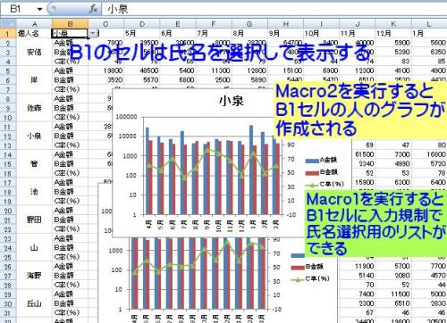Open the Name Box dropdown arrow
The width and height of the screenshot is (447, 323).
39,9
